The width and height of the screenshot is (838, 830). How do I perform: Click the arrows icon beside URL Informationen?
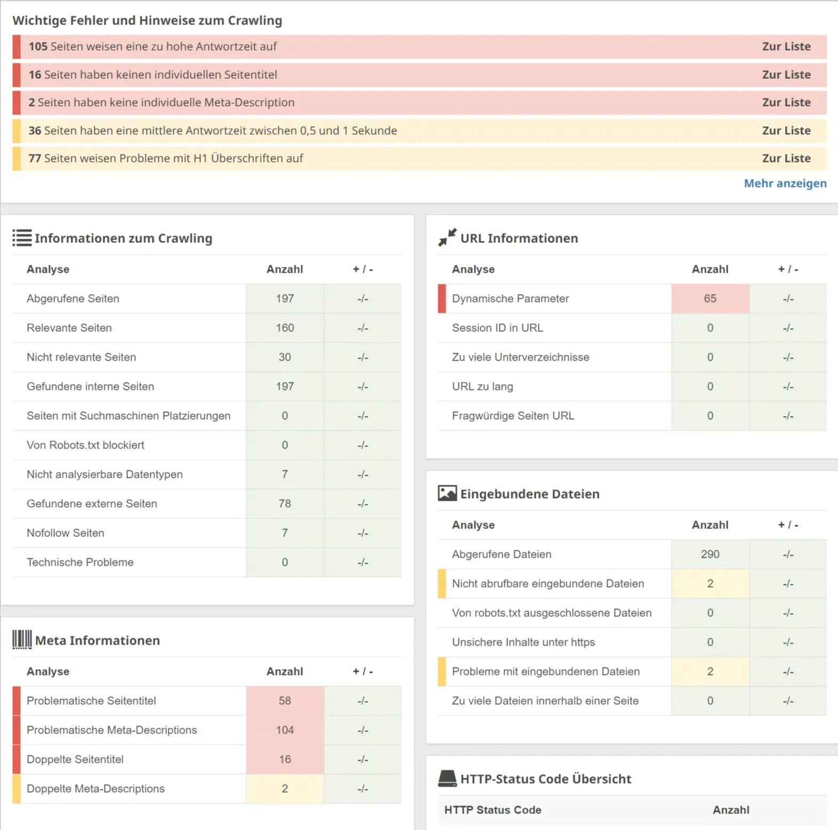tap(447, 238)
